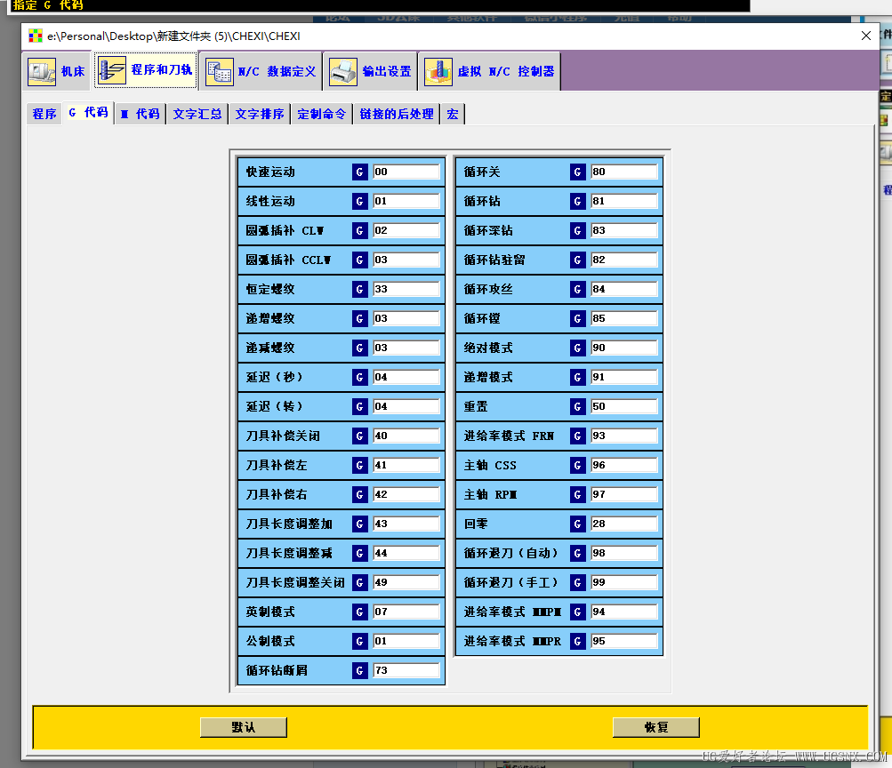Open the 虚拟 N/C 控制器 icon tab
The width and height of the screenshot is (892, 768).
490,71
